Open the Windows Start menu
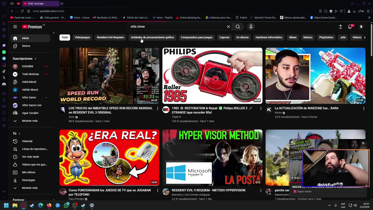Viewport: 373px width, 210px height. [6, 205]
